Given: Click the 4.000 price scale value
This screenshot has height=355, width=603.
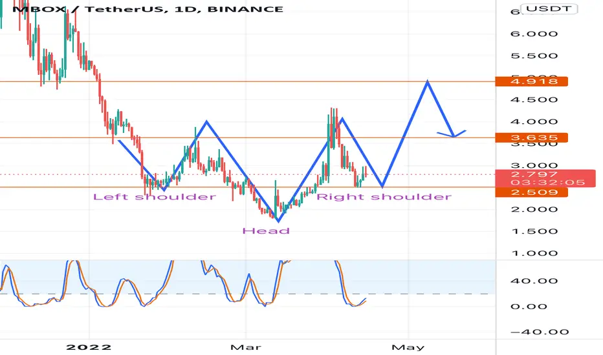Looking at the screenshot, I should coord(534,121).
